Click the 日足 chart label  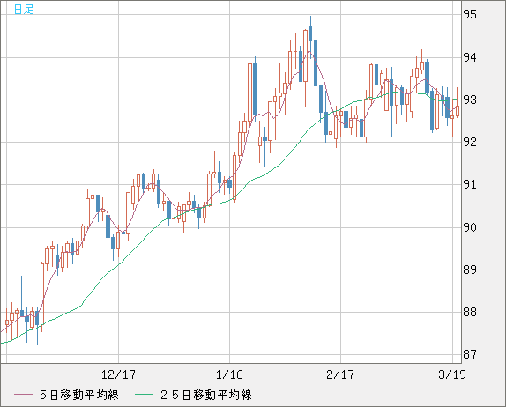pyautogui.click(x=24, y=9)
